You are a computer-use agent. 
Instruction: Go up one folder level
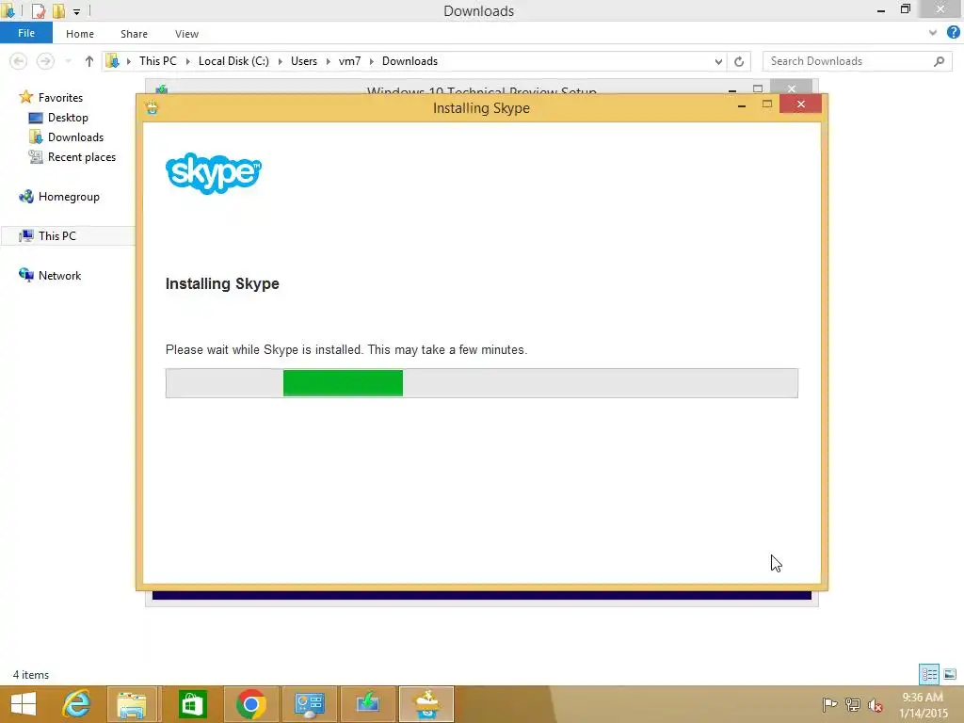click(x=89, y=61)
